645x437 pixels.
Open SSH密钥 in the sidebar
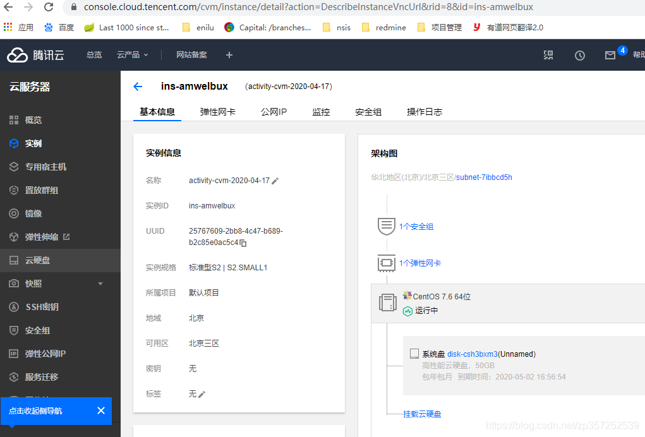pyautogui.click(x=60, y=307)
